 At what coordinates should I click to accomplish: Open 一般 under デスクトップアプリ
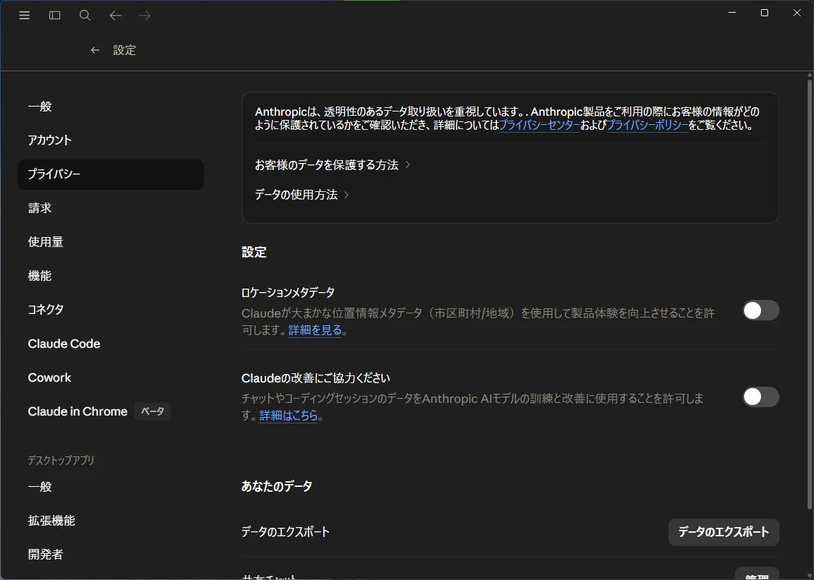[x=111, y=487]
